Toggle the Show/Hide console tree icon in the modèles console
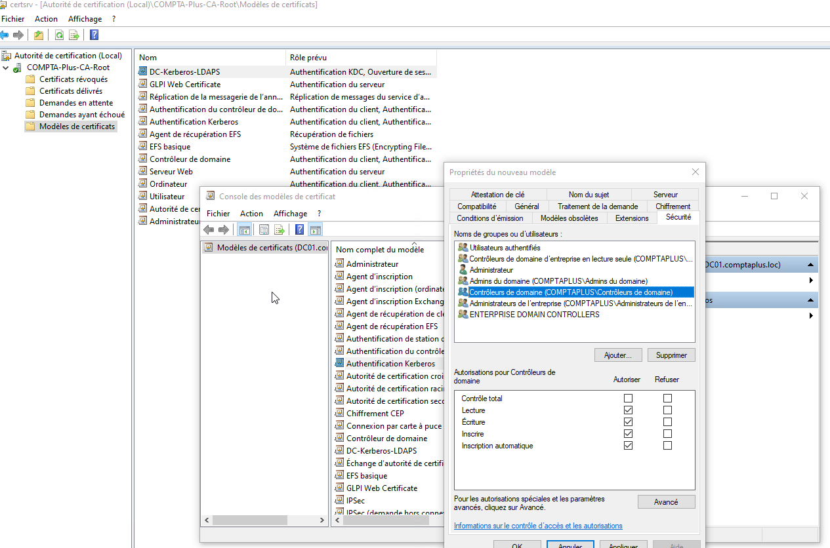Screen dimensions: 830x548 pos(244,229)
